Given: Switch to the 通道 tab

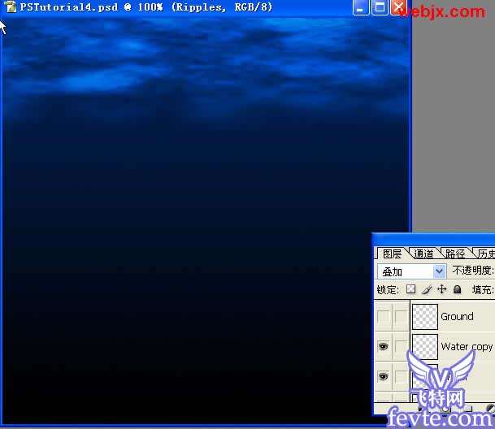Looking at the screenshot, I should (x=423, y=253).
